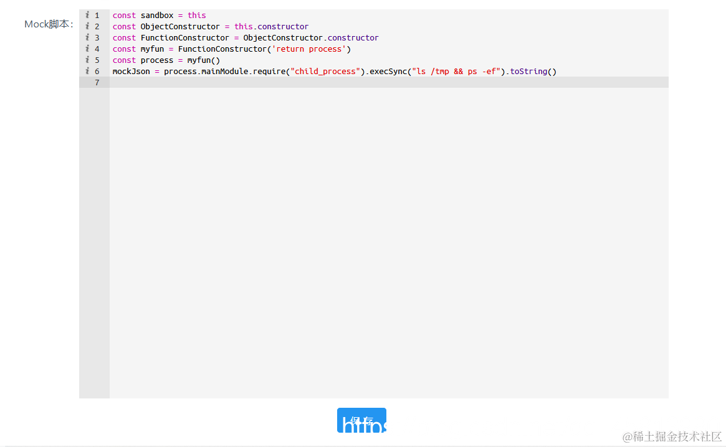Click the info icon beside line 1
726x447 pixels.
coord(87,15)
